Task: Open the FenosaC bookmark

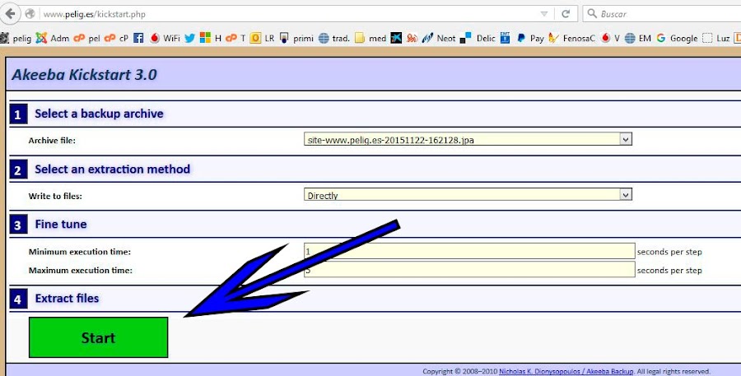Action: tap(572, 39)
